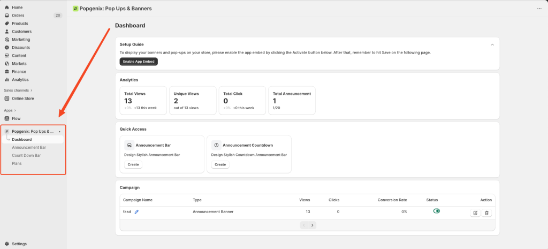Click the edit action icon for fasd

[x=475, y=213]
